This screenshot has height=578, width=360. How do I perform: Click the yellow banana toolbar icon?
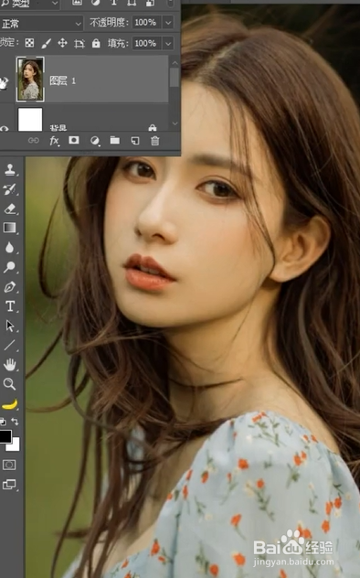click(x=9, y=404)
